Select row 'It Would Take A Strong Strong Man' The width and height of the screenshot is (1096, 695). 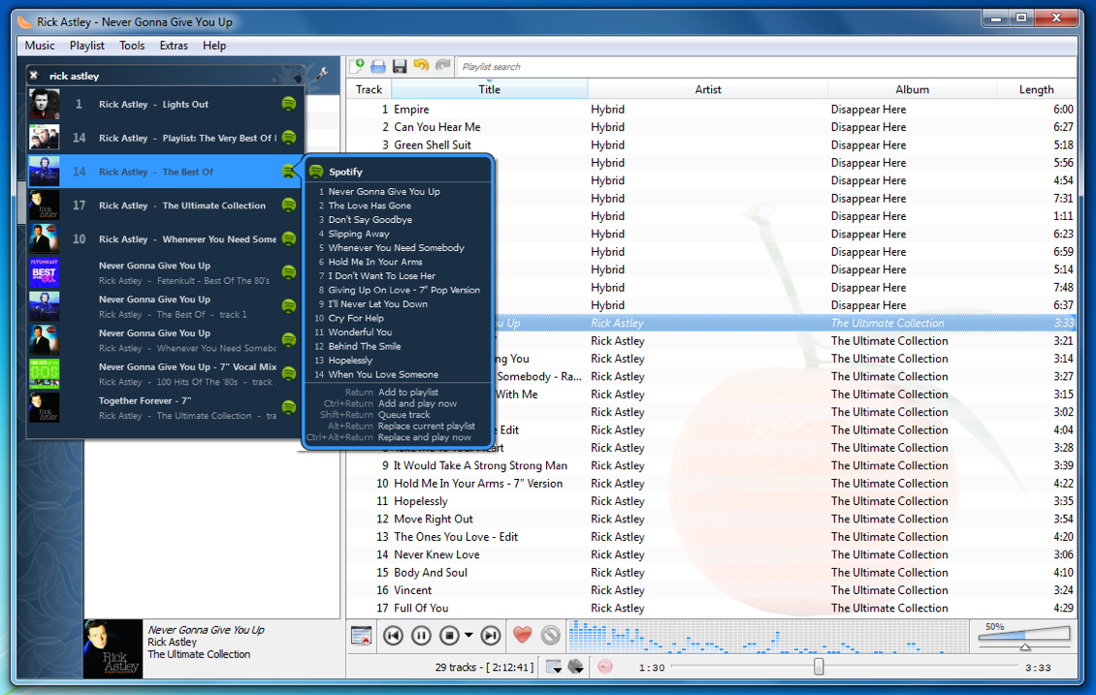[712, 465]
